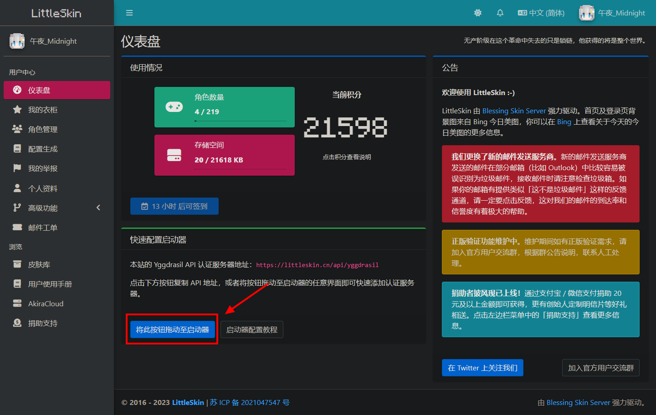Click the 存储空间 progress bar
Viewport: 656px width, 415px height.
pyautogui.click(x=240, y=169)
